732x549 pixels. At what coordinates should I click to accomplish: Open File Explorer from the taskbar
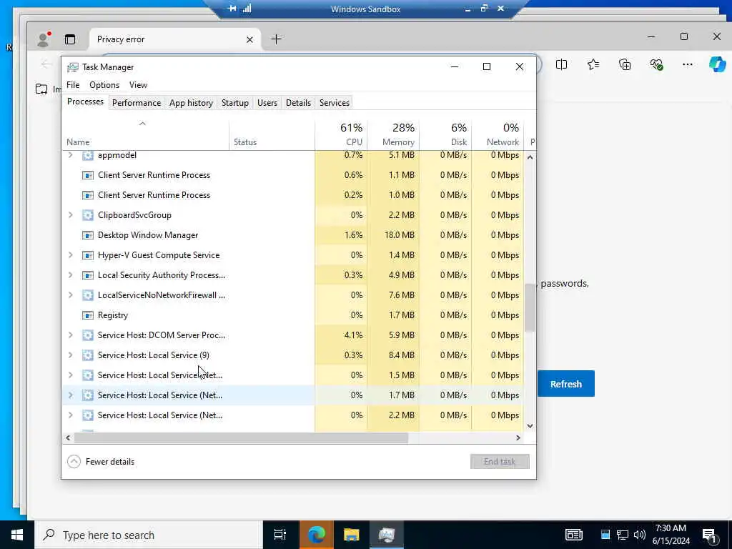[351, 535]
